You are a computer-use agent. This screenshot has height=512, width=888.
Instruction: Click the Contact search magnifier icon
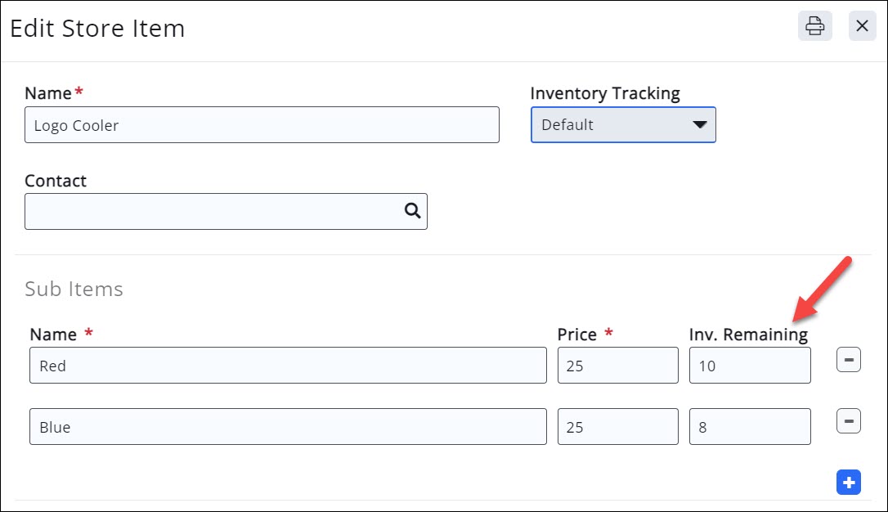click(x=412, y=211)
